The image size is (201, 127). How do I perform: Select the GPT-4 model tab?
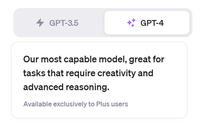(x=147, y=23)
